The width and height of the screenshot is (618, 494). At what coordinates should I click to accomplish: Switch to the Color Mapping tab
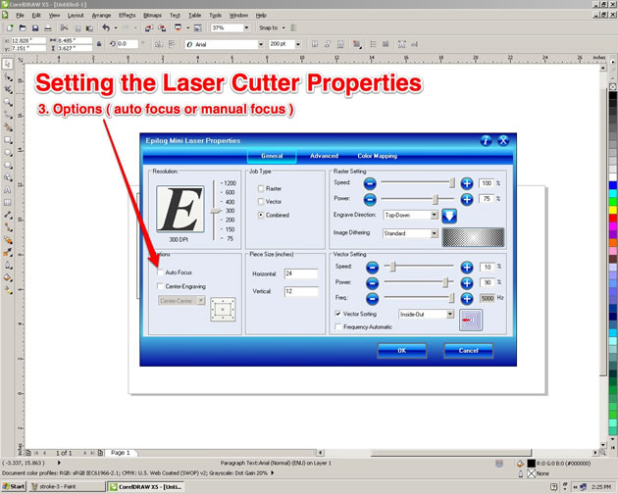(x=378, y=156)
